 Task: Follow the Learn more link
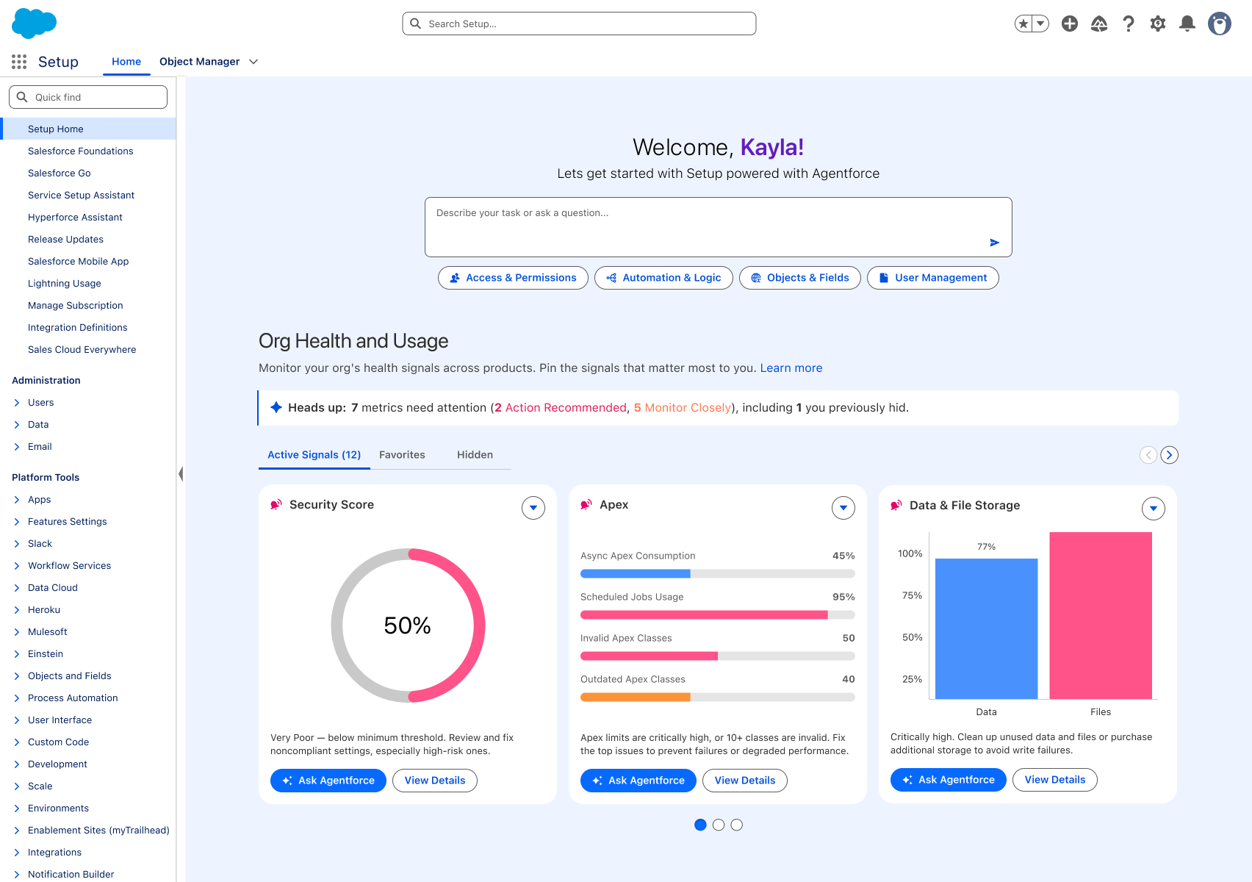pos(791,368)
